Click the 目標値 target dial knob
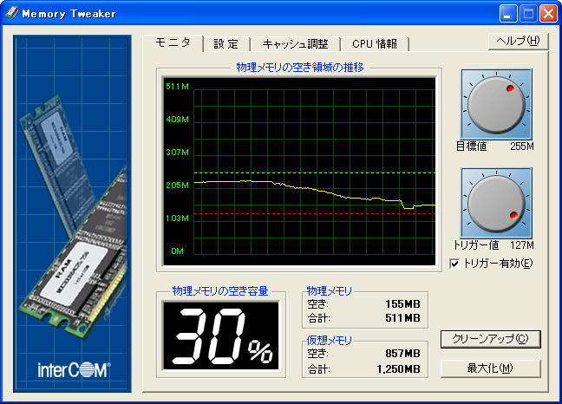Image resolution: width=562 pixels, height=404 pixels. (x=496, y=104)
